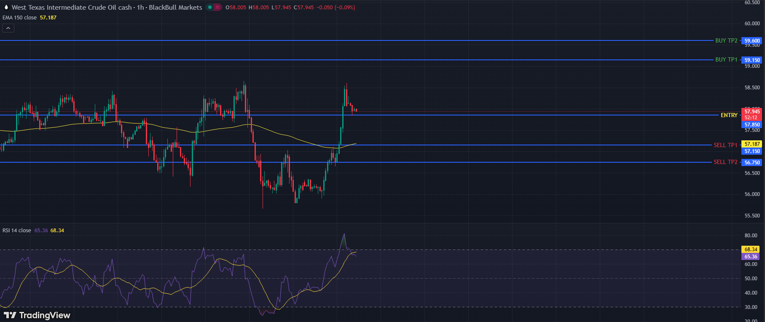
Task: Click the red 57.945 current price tag
Action: pos(752,112)
